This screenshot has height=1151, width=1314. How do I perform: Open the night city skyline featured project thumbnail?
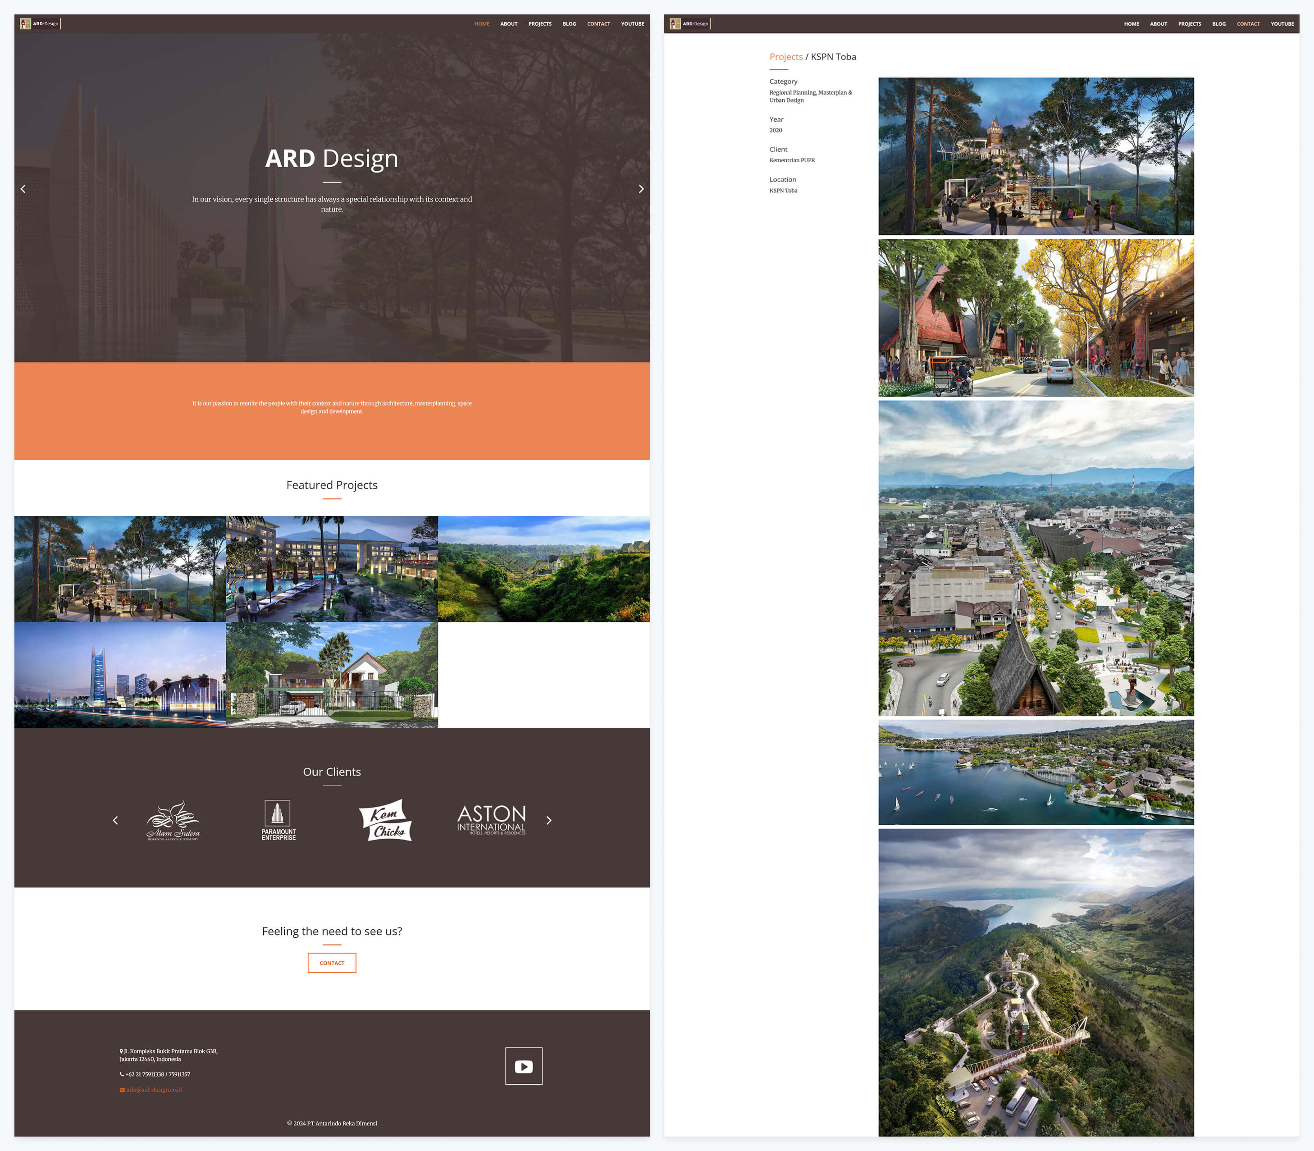tap(120, 674)
